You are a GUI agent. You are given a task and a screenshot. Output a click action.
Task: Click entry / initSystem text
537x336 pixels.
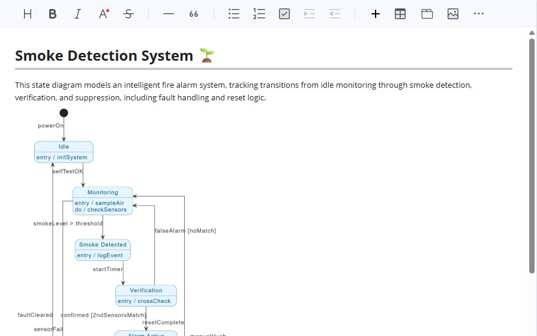62,157
